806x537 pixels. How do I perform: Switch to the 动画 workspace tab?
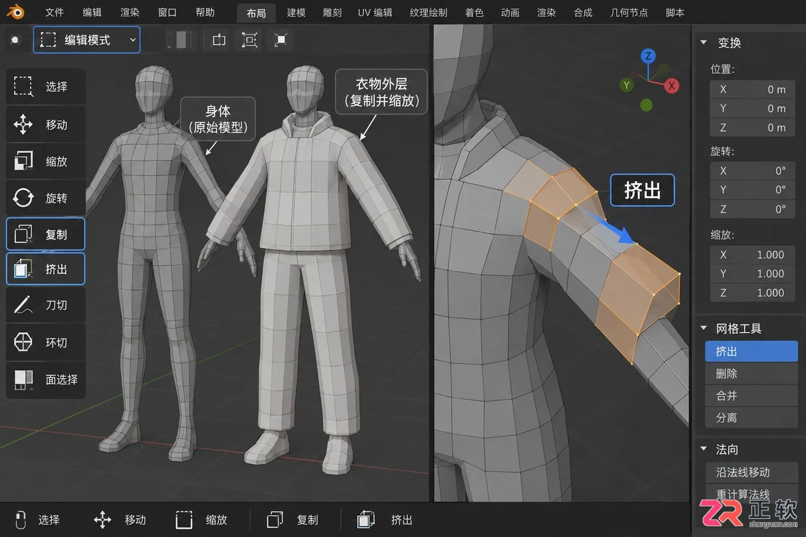click(510, 12)
